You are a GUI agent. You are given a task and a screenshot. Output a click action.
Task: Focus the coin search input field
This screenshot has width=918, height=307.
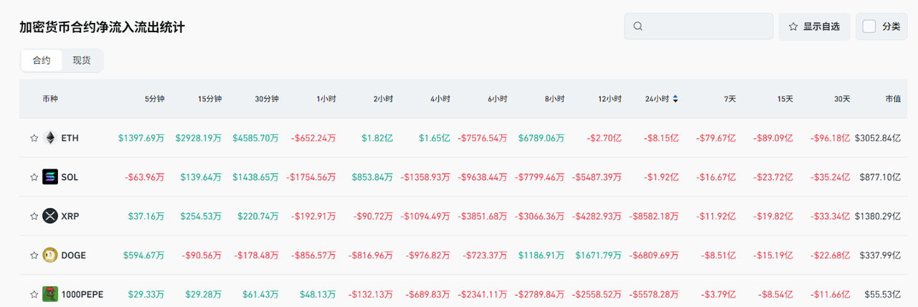[x=706, y=27]
